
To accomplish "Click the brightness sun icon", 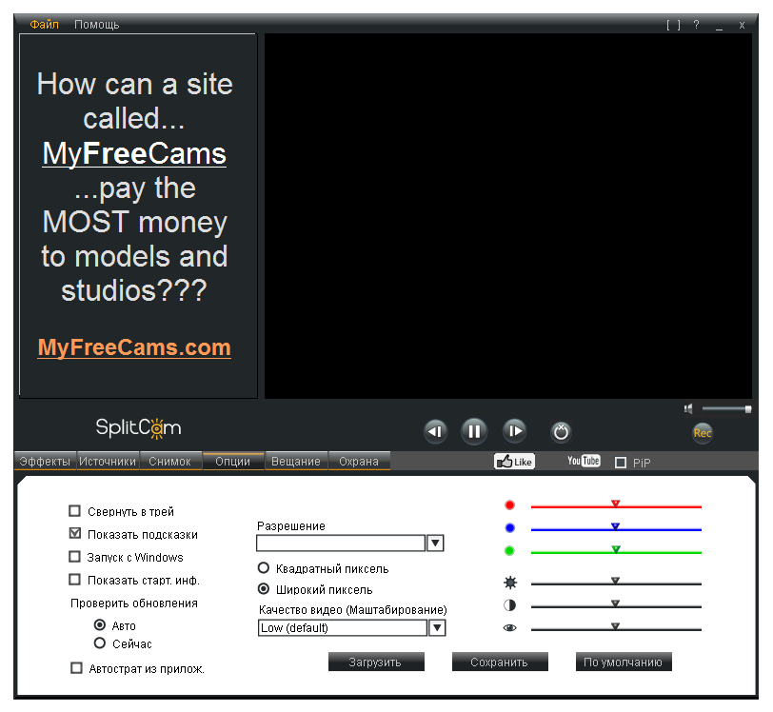I will click(510, 583).
